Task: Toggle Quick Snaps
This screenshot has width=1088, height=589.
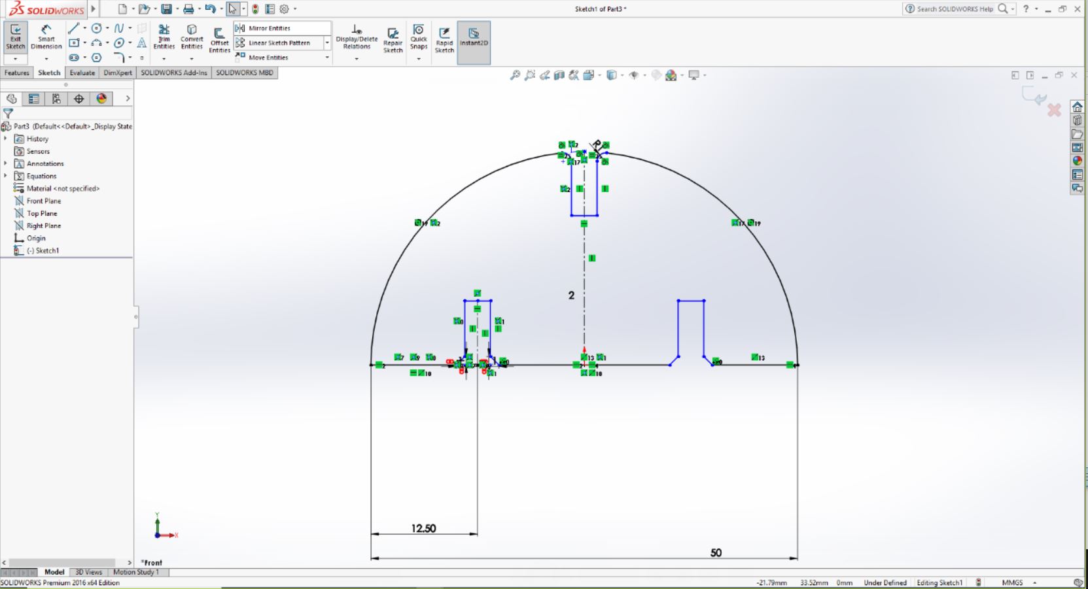Action: point(419,37)
